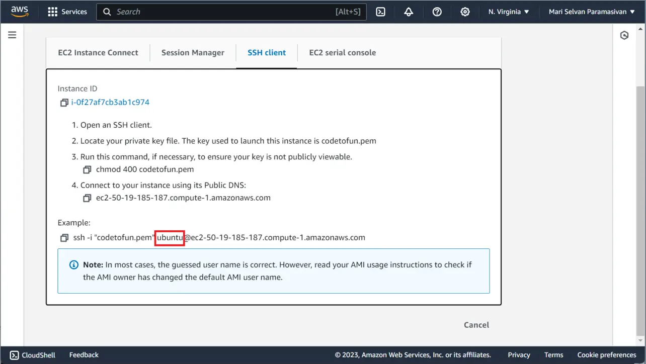
Task: Switch to Session Manager tab
Action: click(193, 53)
